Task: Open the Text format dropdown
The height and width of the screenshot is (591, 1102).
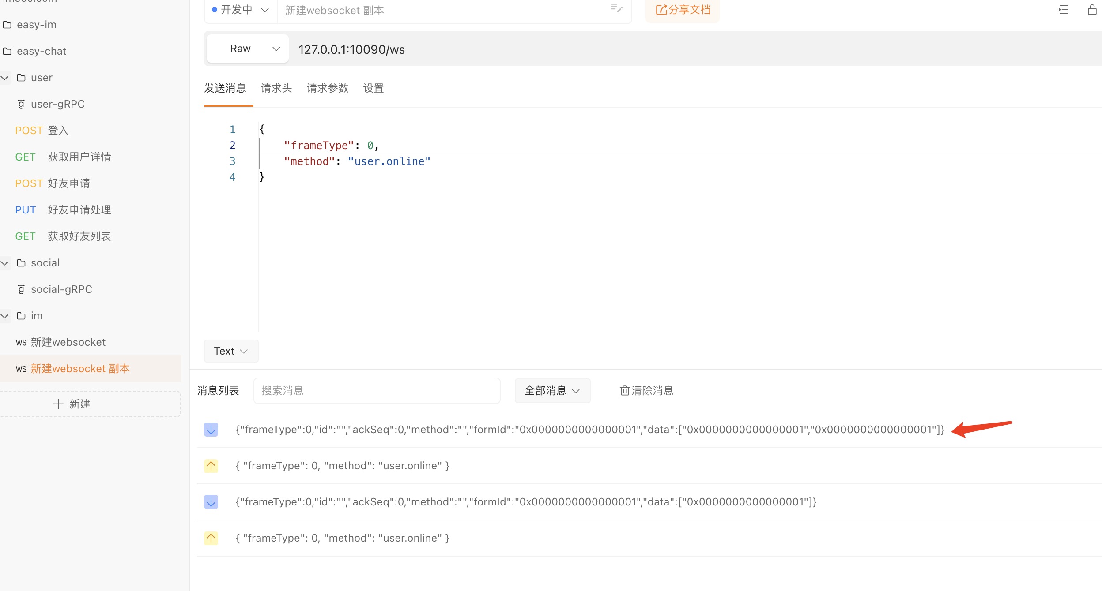Action: click(x=231, y=351)
